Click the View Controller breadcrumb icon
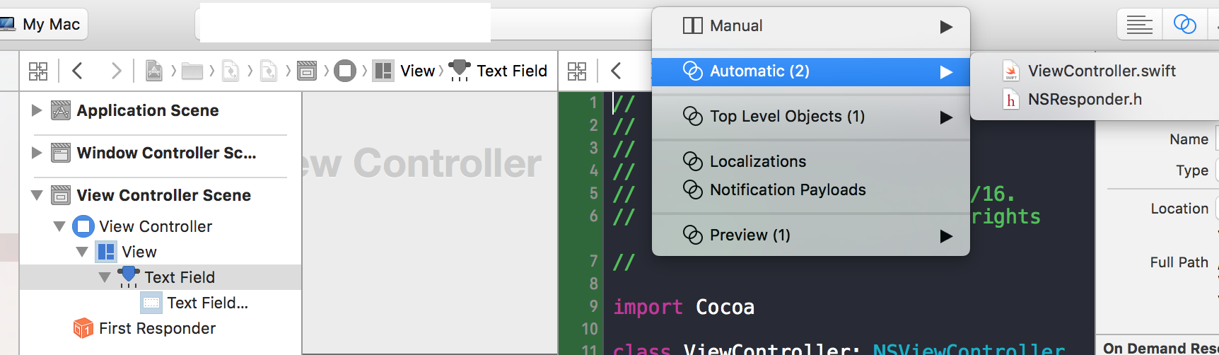The image size is (1219, 355). click(345, 71)
